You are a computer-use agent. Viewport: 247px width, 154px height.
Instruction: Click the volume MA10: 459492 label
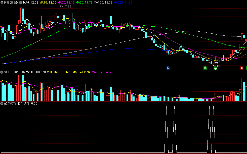[x=102, y=72]
